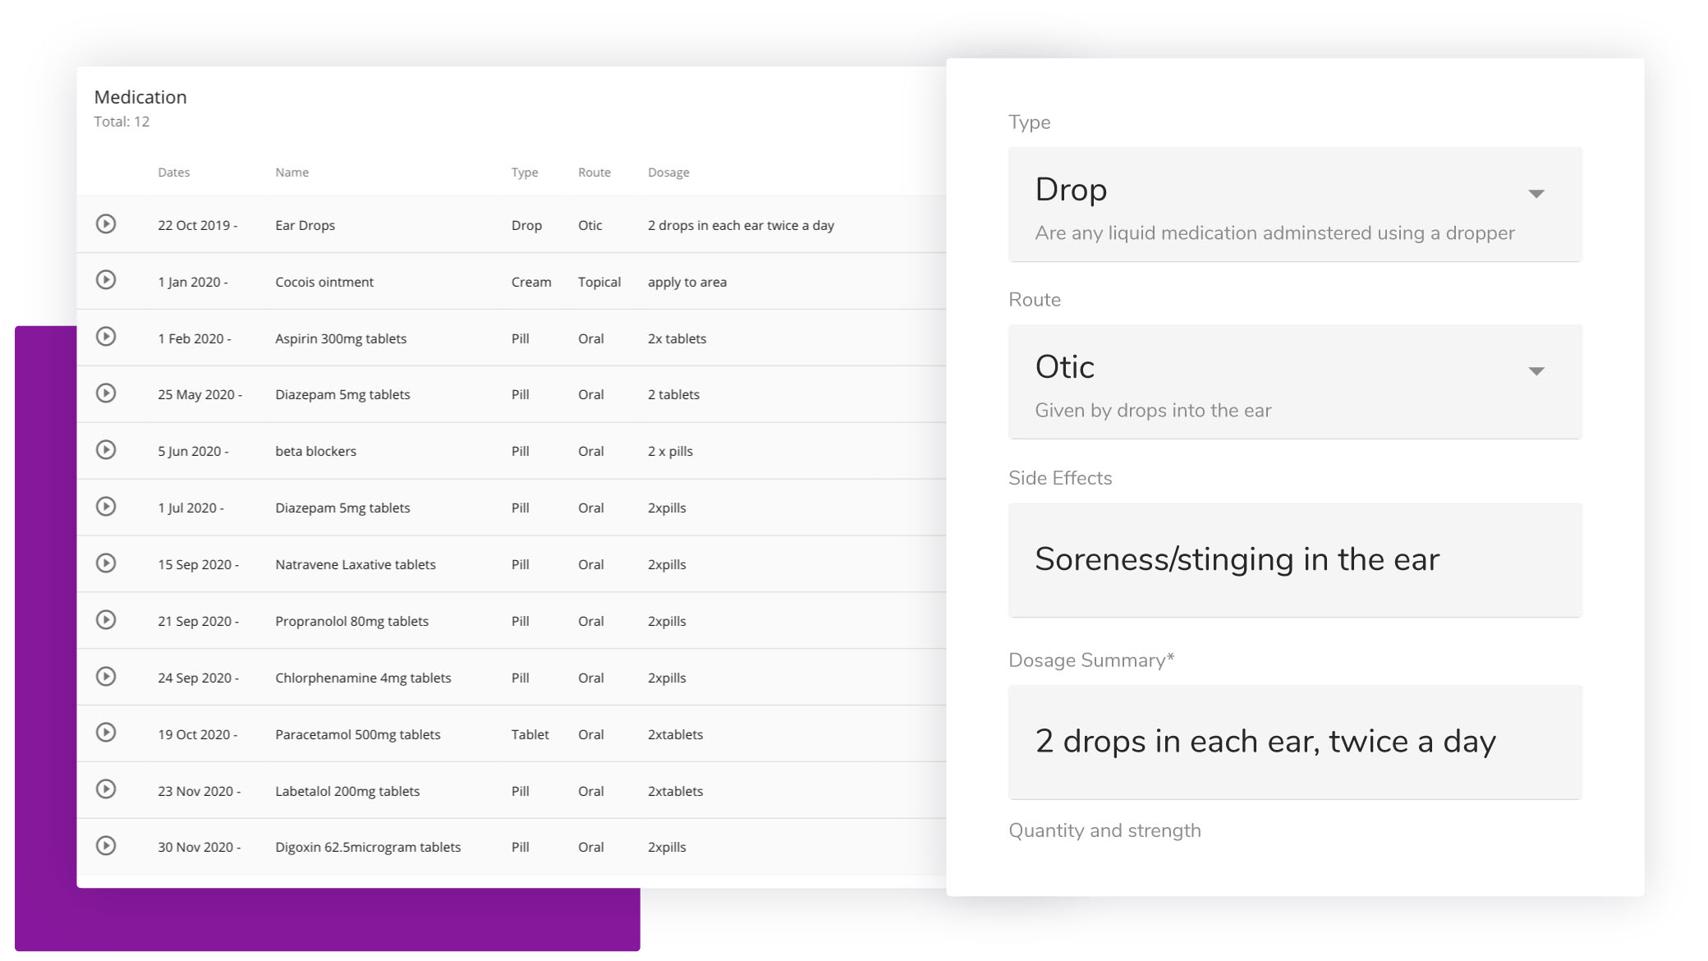This screenshot has width=1708, height=961.
Task: Click the 'apply to area' dosage cell
Action: click(687, 282)
